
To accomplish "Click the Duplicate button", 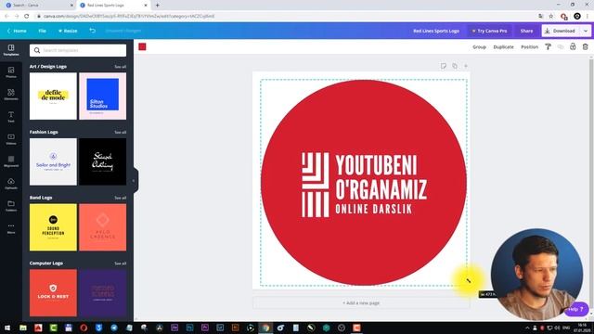I will [x=503, y=47].
